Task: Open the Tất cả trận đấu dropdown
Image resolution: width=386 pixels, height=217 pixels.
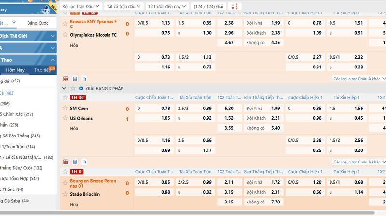Action: coord(124,6)
